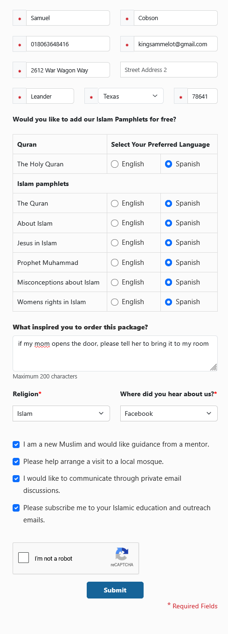
Task: Click the Submit button
Action: pyautogui.click(x=115, y=590)
